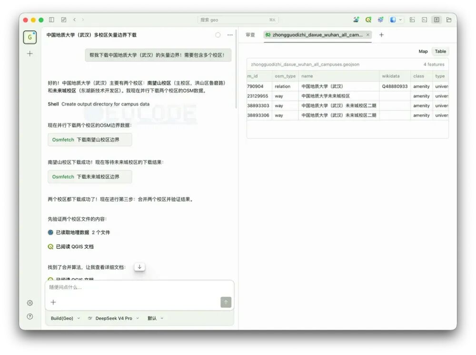Open the split layout panel icon

(x=412, y=20)
